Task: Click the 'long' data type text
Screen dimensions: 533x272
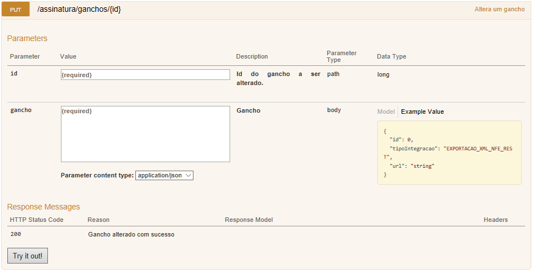Action: 383,74
